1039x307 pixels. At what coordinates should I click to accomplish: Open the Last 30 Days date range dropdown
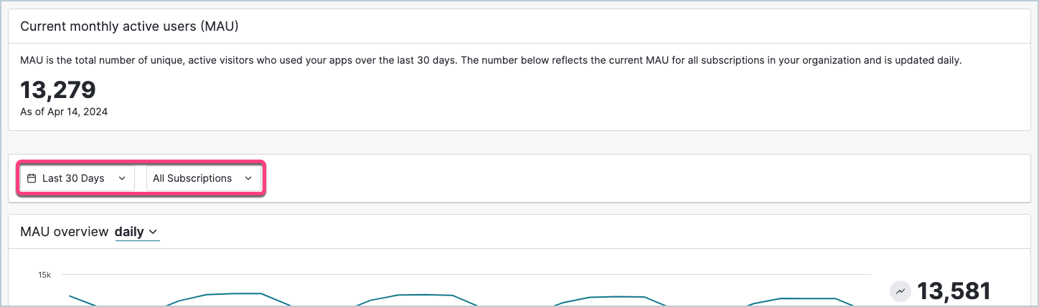(x=77, y=178)
